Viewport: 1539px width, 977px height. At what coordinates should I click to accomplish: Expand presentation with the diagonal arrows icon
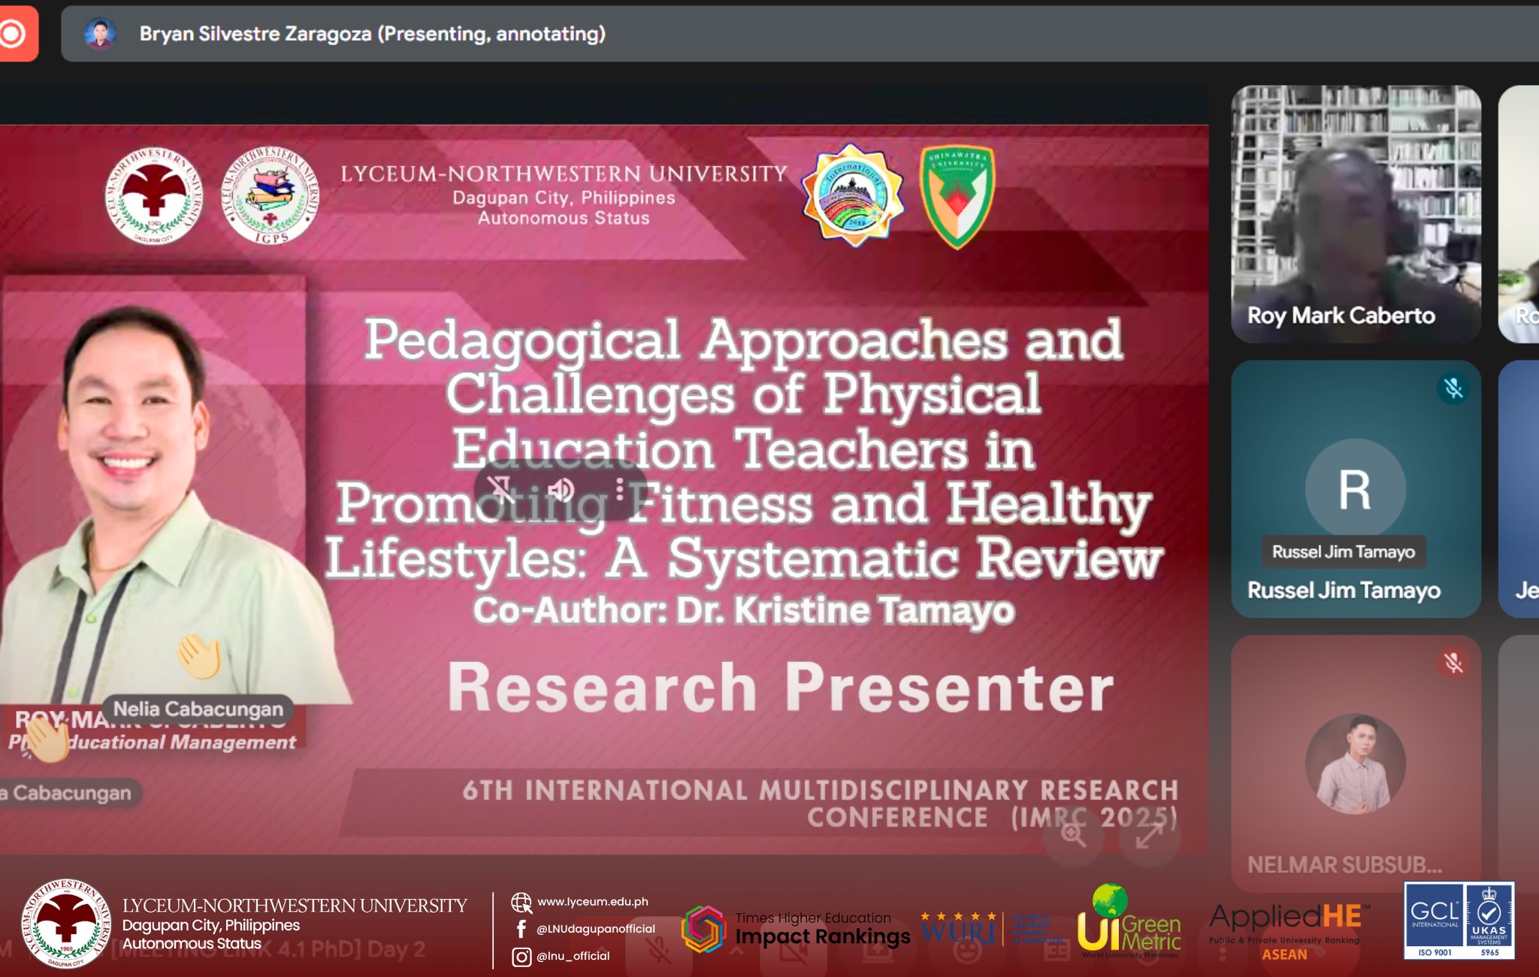pyautogui.click(x=1149, y=835)
